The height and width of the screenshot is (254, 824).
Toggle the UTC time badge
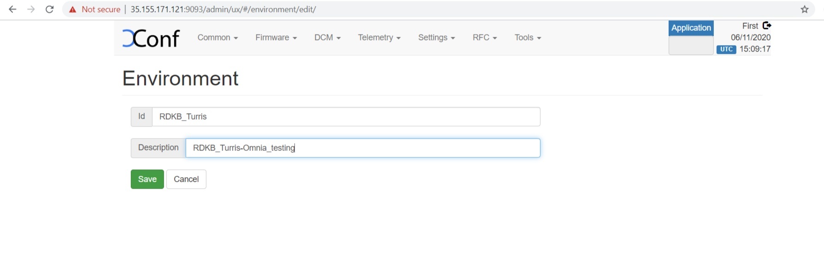tap(726, 49)
